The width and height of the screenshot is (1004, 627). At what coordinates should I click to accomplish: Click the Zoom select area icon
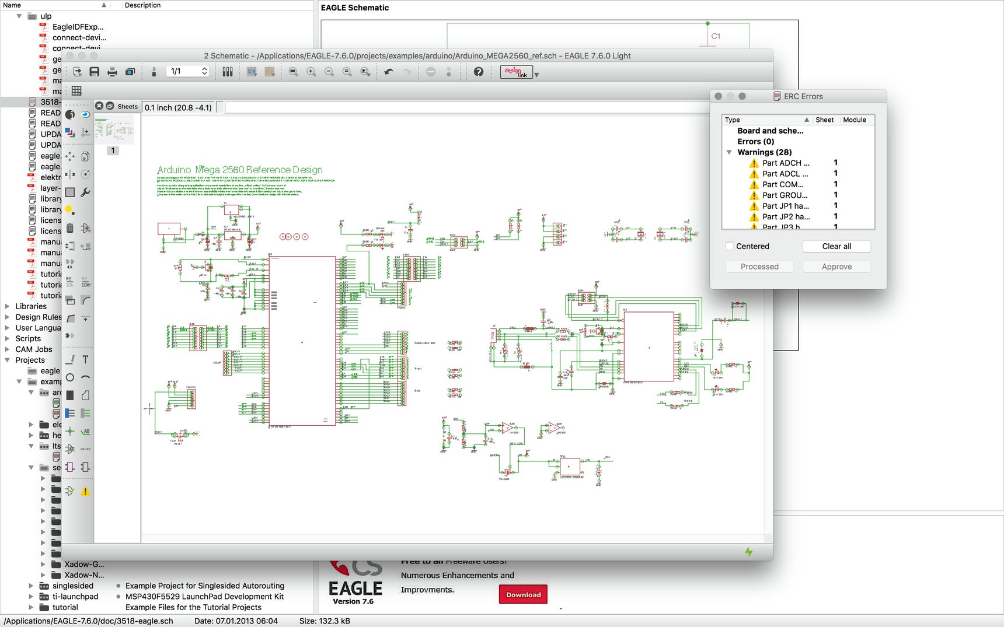click(365, 72)
